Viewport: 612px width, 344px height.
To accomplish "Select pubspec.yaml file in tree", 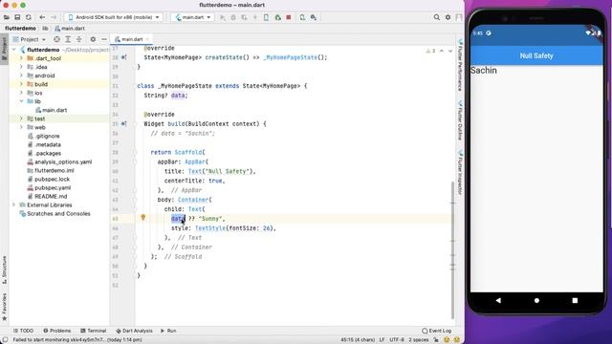I will click(49, 187).
